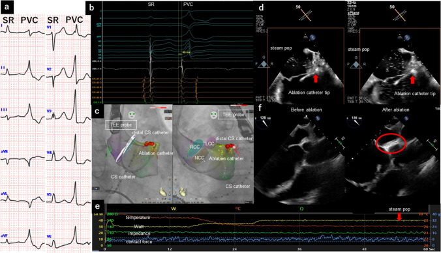Image resolution: width=441 pixels, height=253 pixels.
Task: Click the left TEE probe label box
Action: click(x=121, y=125)
